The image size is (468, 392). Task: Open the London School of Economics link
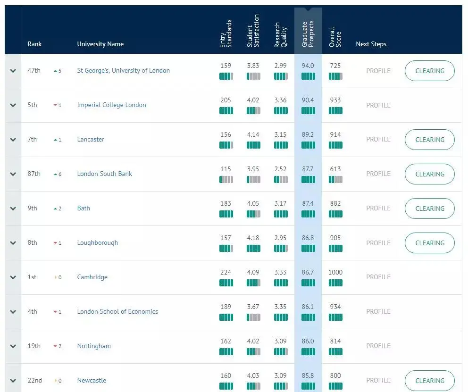[x=117, y=312]
